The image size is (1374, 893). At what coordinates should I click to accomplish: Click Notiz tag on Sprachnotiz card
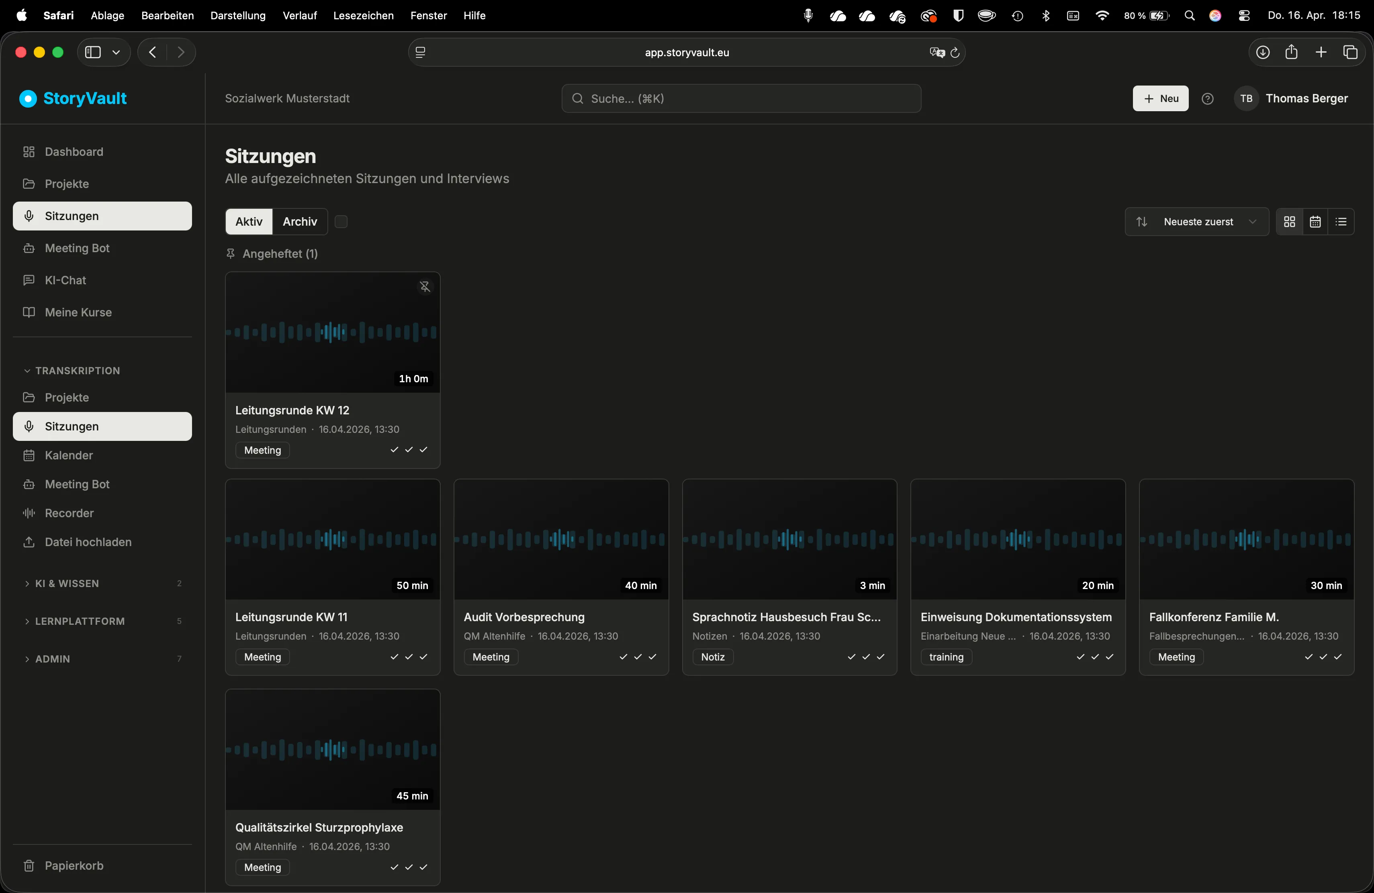tap(712, 657)
